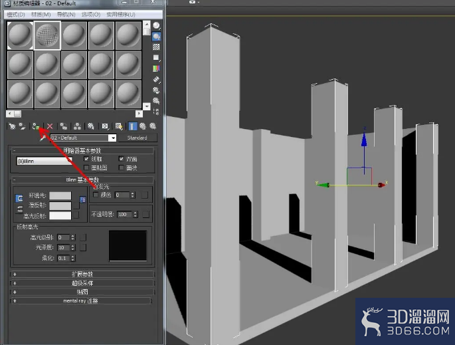The height and width of the screenshot is (345, 455).
Task: Click the Get Material icon
Action: click(12, 126)
